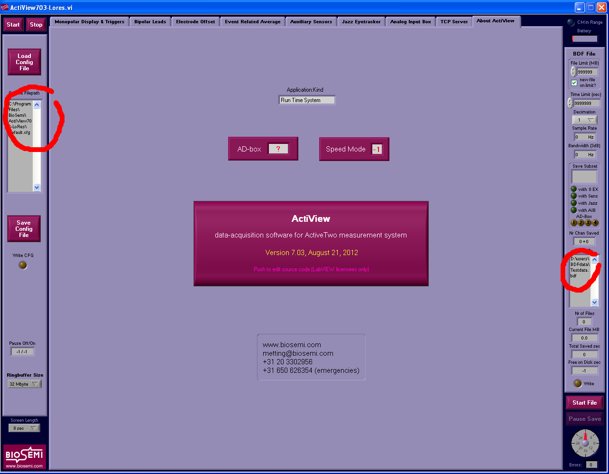
Task: Toggle AD-Box number 2 indicator
Action: click(x=581, y=222)
